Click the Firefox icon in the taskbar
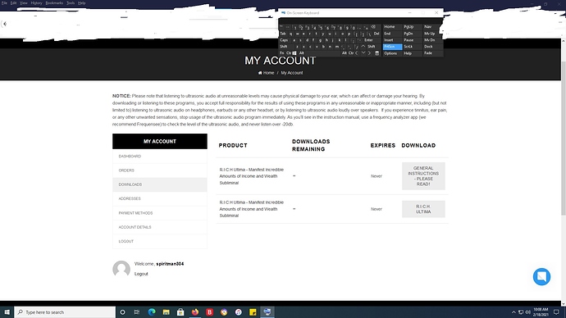This screenshot has width=566, height=318. click(x=195, y=312)
